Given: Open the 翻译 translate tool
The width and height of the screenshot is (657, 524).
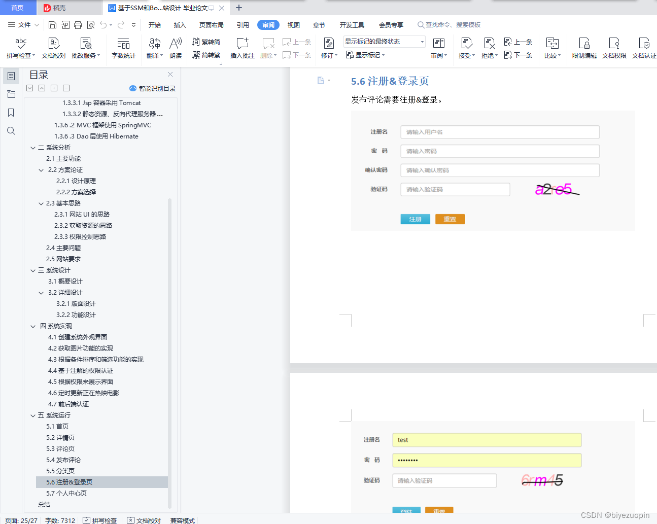Looking at the screenshot, I should click(155, 48).
